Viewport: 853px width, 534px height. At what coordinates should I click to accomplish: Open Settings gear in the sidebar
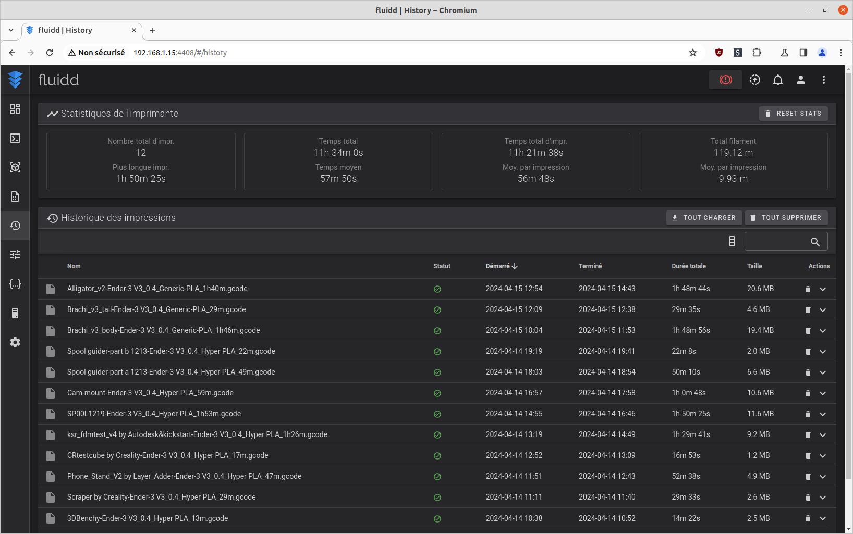point(15,342)
